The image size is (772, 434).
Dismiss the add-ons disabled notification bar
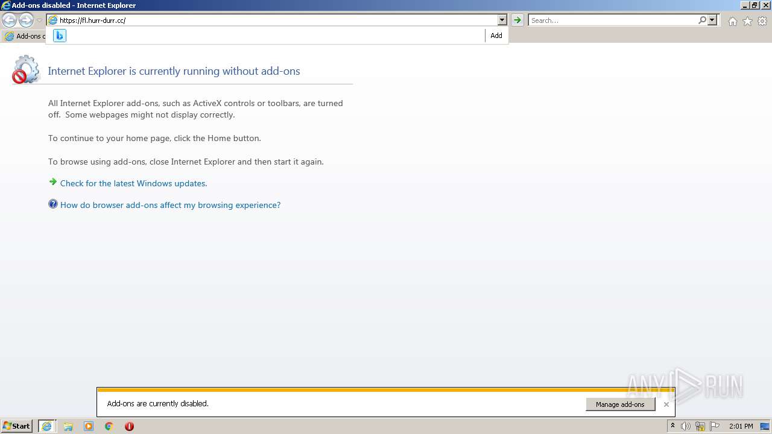click(x=666, y=404)
